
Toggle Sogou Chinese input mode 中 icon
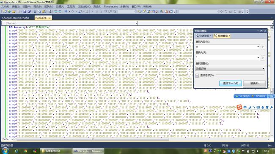pyautogui.click(x=245, y=107)
